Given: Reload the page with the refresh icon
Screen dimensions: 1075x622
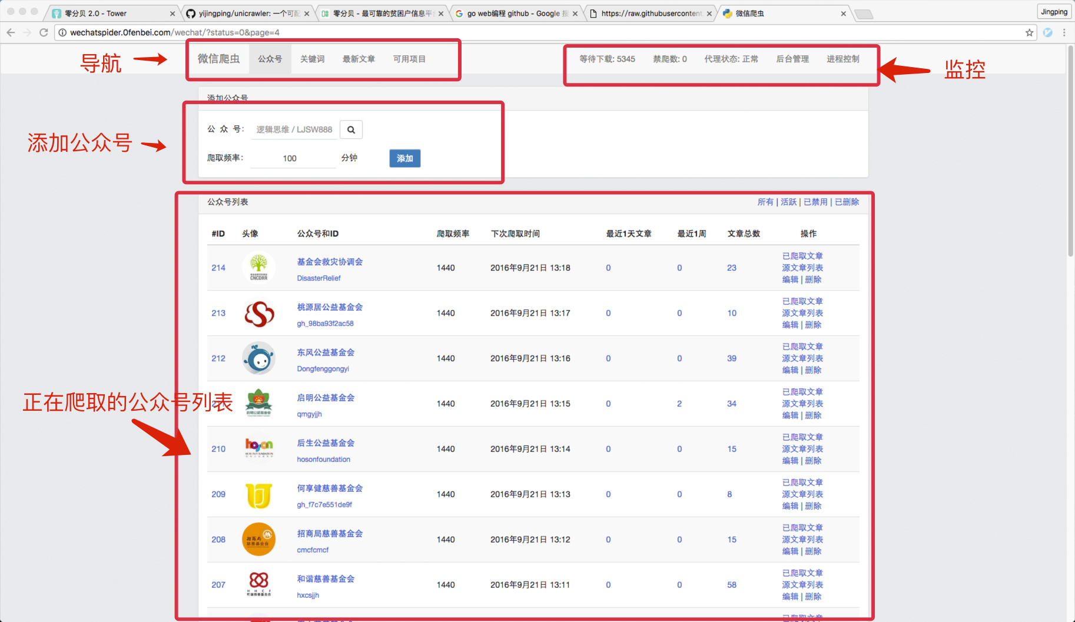Looking at the screenshot, I should click(44, 32).
